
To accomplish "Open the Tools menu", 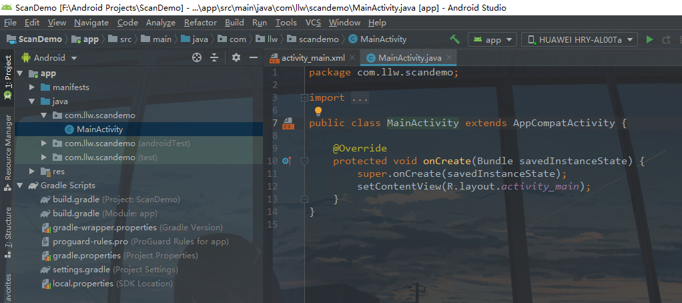I will tap(286, 23).
